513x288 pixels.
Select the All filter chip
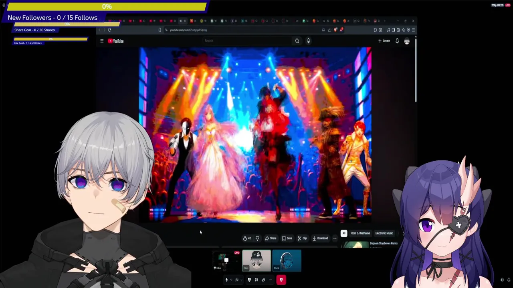pos(344,233)
